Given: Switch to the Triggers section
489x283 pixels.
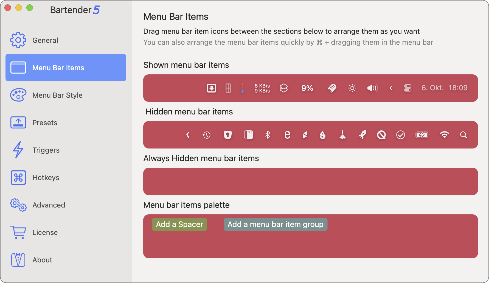Looking at the screenshot, I should click(46, 150).
